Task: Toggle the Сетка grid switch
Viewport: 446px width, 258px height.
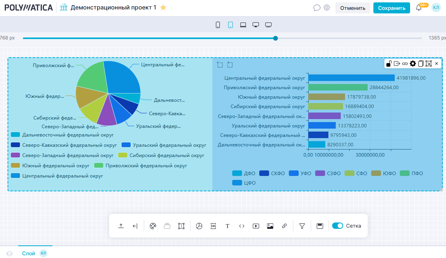Action: tap(337, 226)
